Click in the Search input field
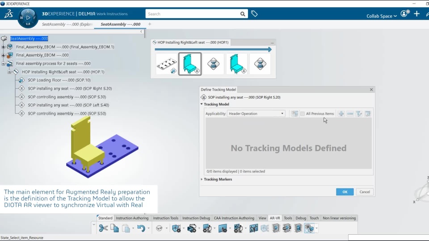This screenshot has width=429, height=241. (193, 14)
